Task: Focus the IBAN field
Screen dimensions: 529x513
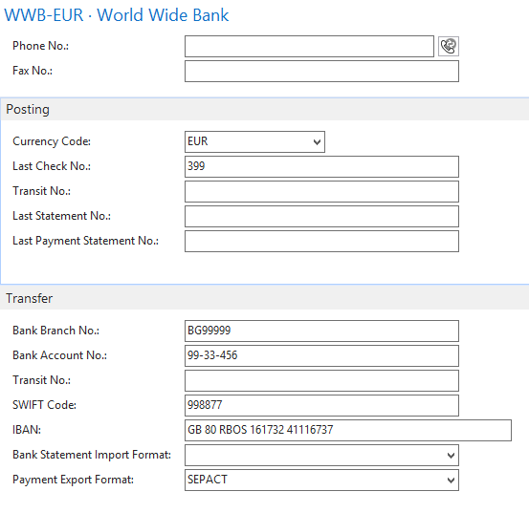Action: 348,430
